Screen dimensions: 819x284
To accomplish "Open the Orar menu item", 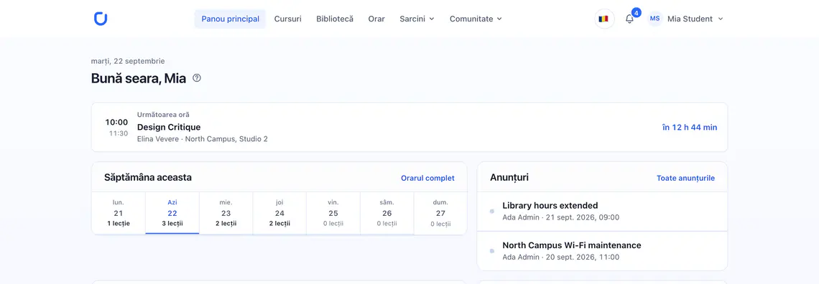I will pyautogui.click(x=376, y=19).
